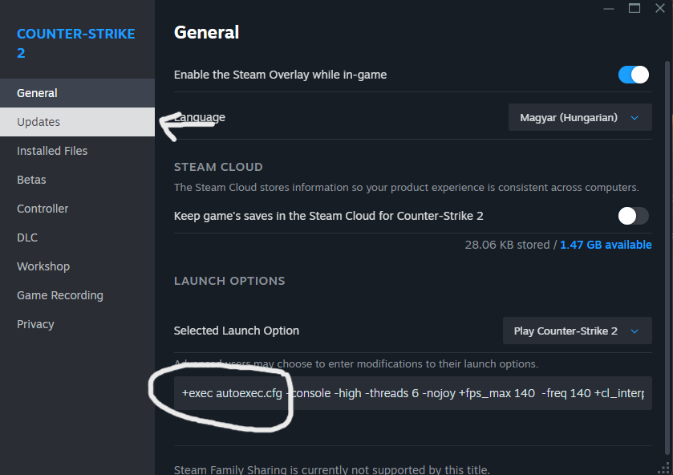Click the Steam Family Sharing notice text
The width and height of the screenshot is (673, 475).
point(332,469)
